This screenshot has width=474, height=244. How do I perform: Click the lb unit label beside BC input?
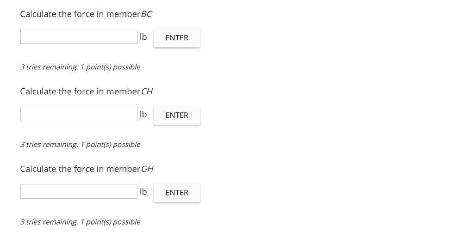143,37
